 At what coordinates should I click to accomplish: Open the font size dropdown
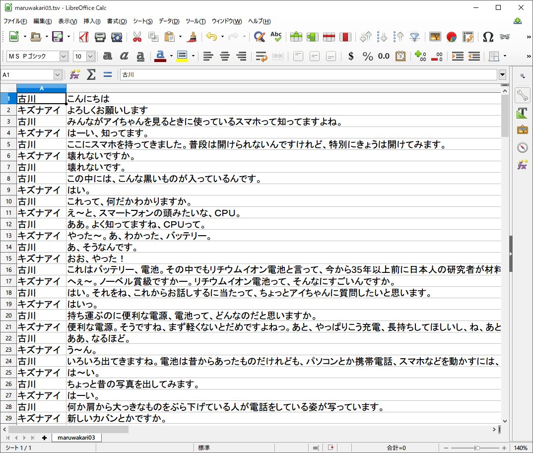(90, 56)
